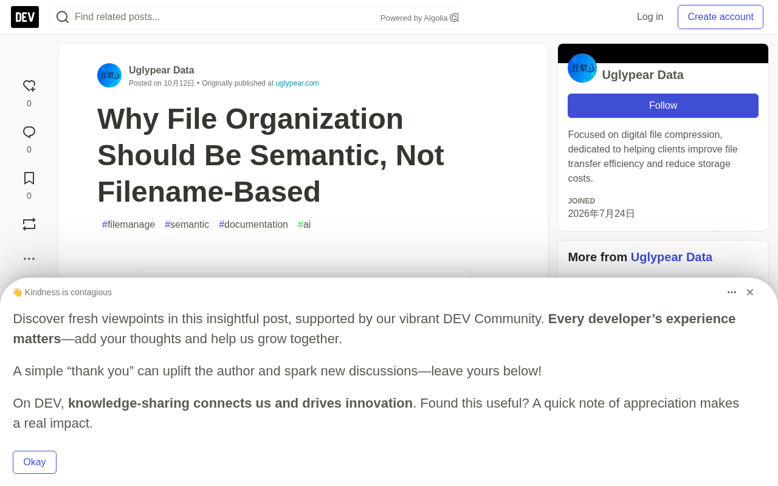
Task: Open the post sidebar three-dots menu
Action: click(29, 259)
